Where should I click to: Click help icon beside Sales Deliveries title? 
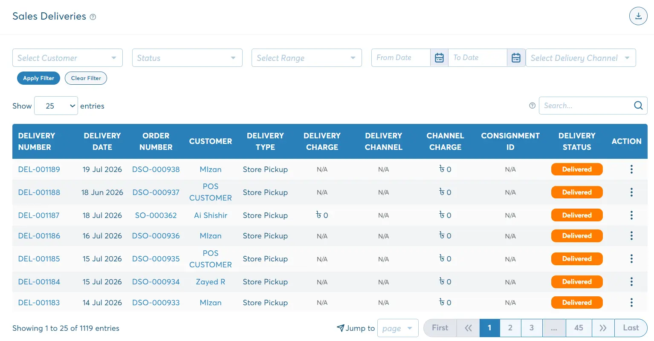(x=93, y=17)
